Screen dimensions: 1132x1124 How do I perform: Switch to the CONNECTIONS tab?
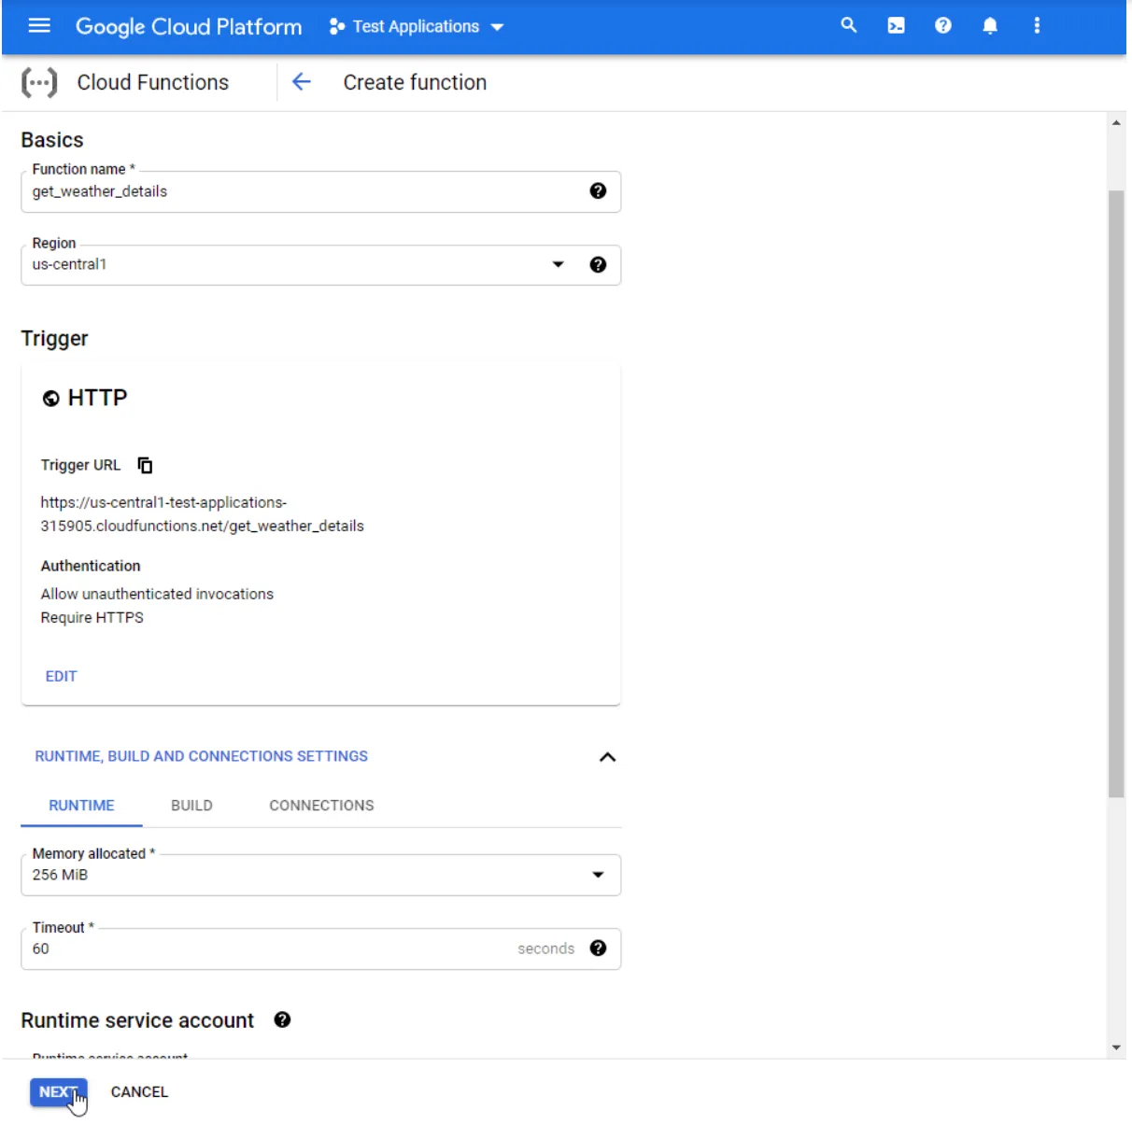(x=320, y=805)
